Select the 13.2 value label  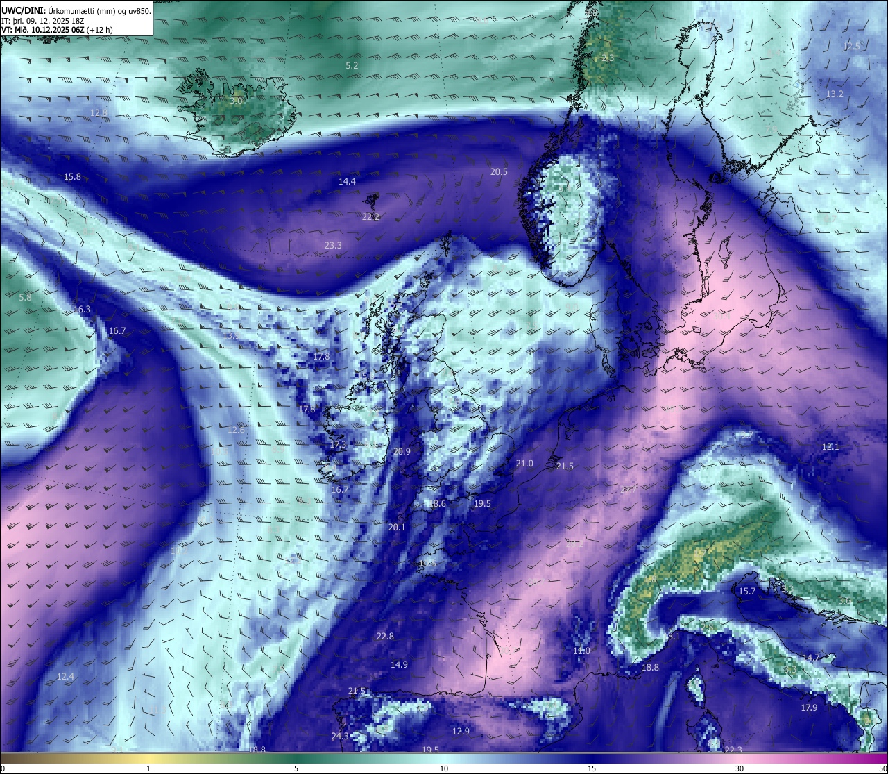pyautogui.click(x=835, y=94)
